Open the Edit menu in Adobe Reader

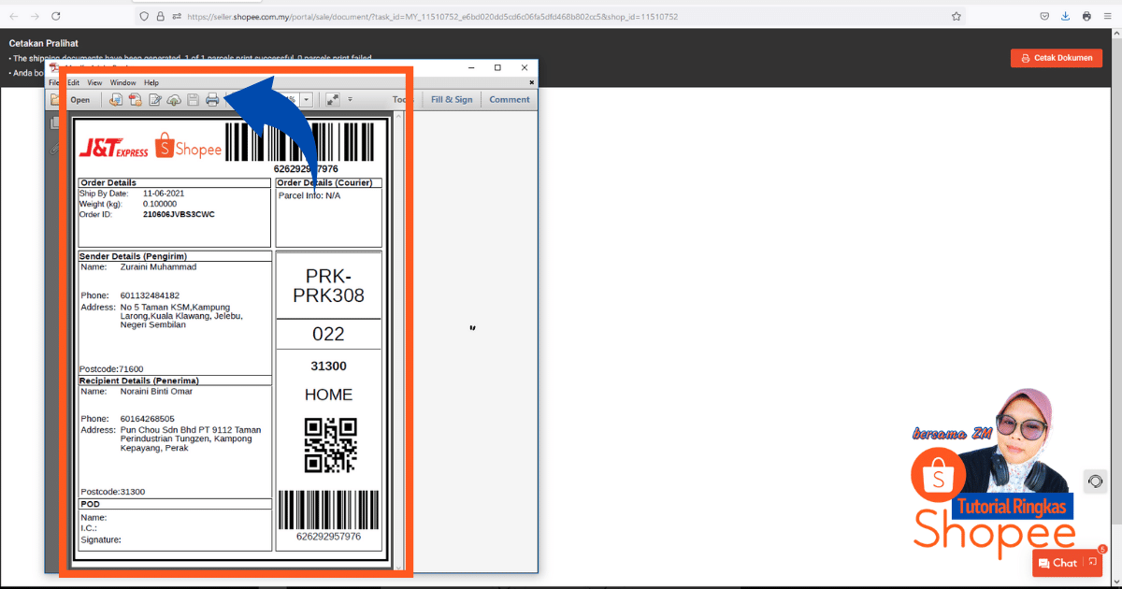tap(73, 82)
